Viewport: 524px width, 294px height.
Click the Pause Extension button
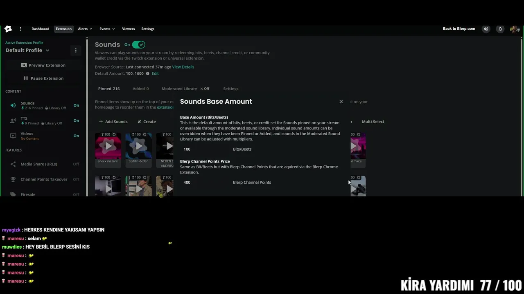click(43, 78)
